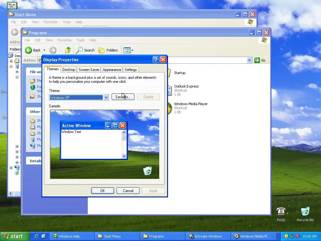
Task: Open the Programs address bar dropdown
Action: tap(249, 60)
